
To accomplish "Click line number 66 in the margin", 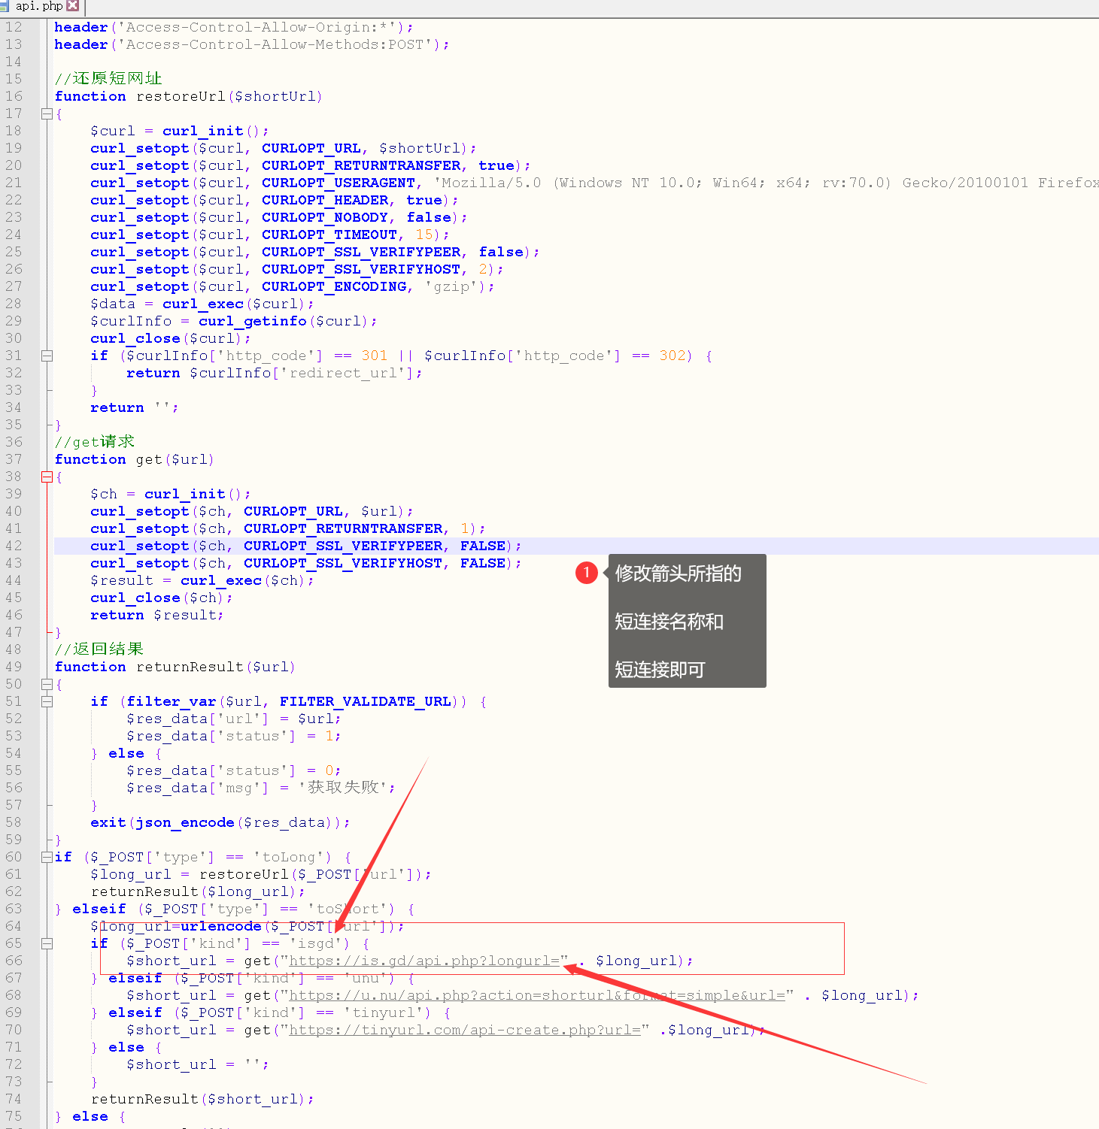I will (x=14, y=961).
